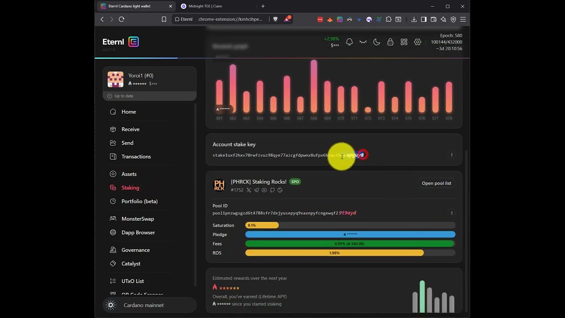Toggle hide-balances closed-eye icon
565x318 pixels.
click(x=363, y=42)
